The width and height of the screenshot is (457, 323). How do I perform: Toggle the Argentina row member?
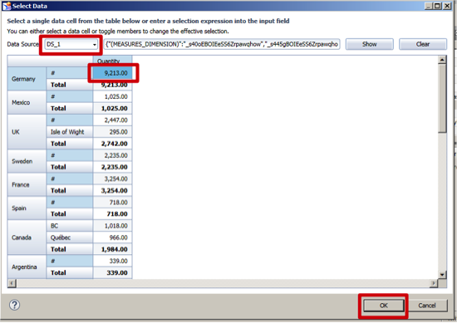(27, 267)
